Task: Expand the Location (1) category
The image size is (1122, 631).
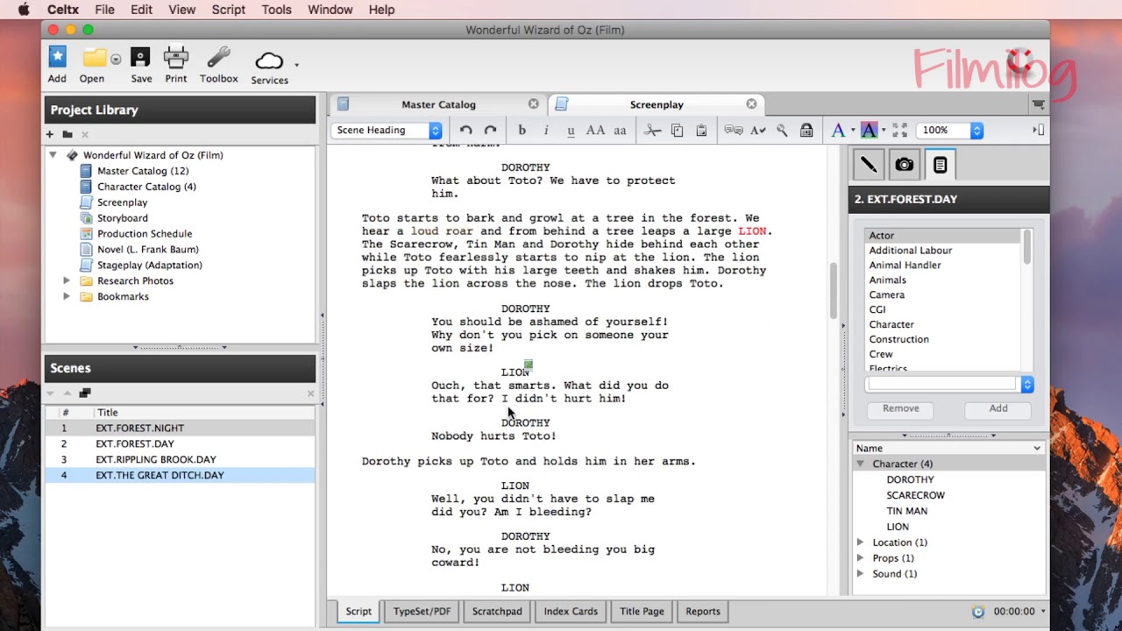Action: (x=860, y=542)
